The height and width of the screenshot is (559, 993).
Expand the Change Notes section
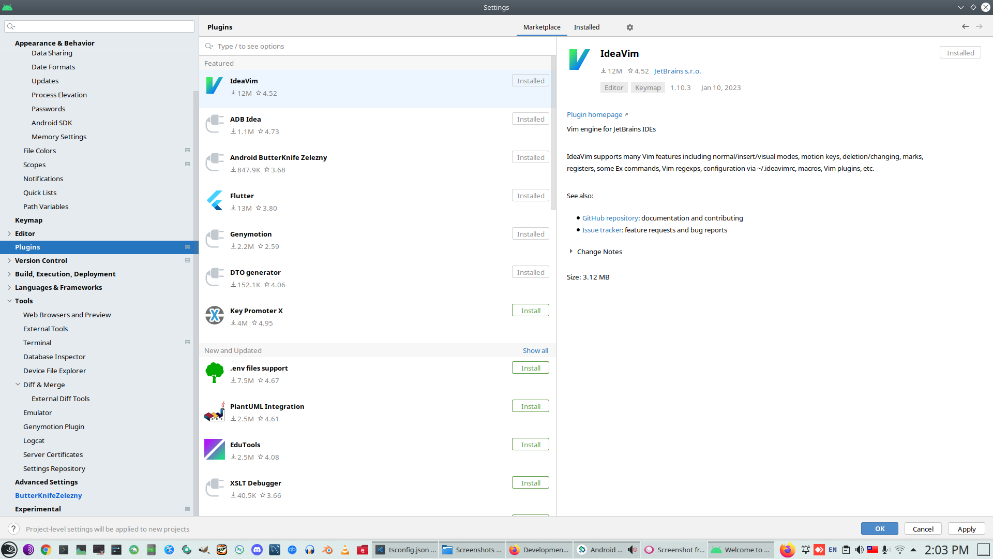571,252
